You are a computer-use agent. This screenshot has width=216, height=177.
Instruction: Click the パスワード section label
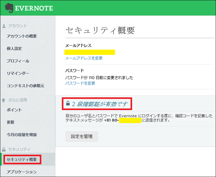(x=75, y=71)
